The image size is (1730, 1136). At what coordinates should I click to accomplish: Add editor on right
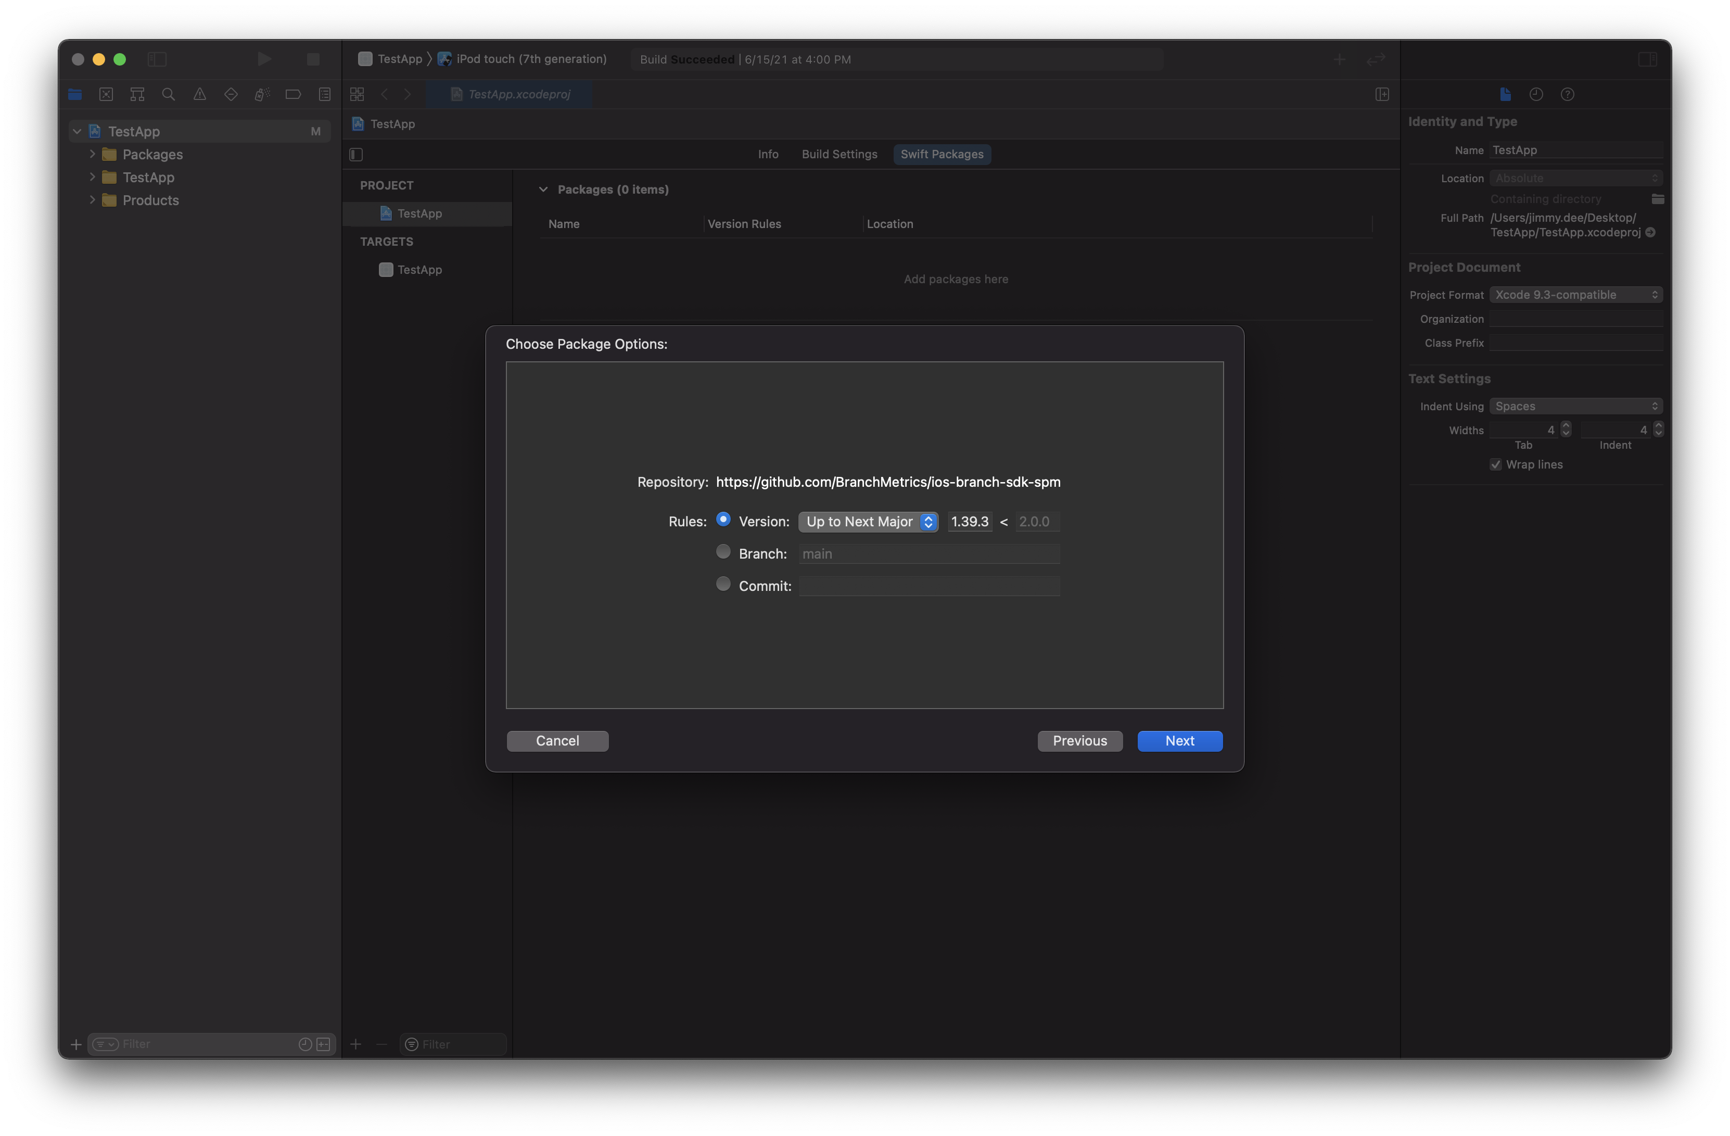pos(1382,95)
